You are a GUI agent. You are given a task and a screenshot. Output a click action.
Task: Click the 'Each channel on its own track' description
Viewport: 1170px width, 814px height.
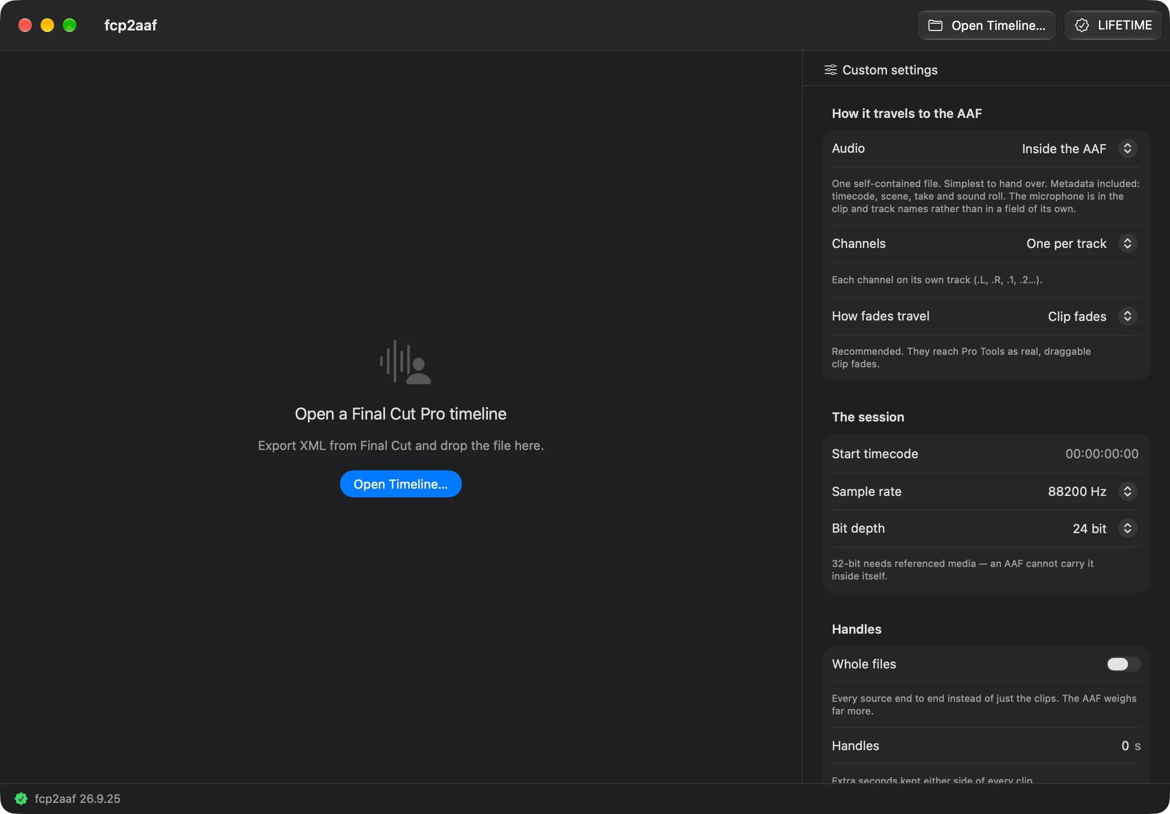937,279
